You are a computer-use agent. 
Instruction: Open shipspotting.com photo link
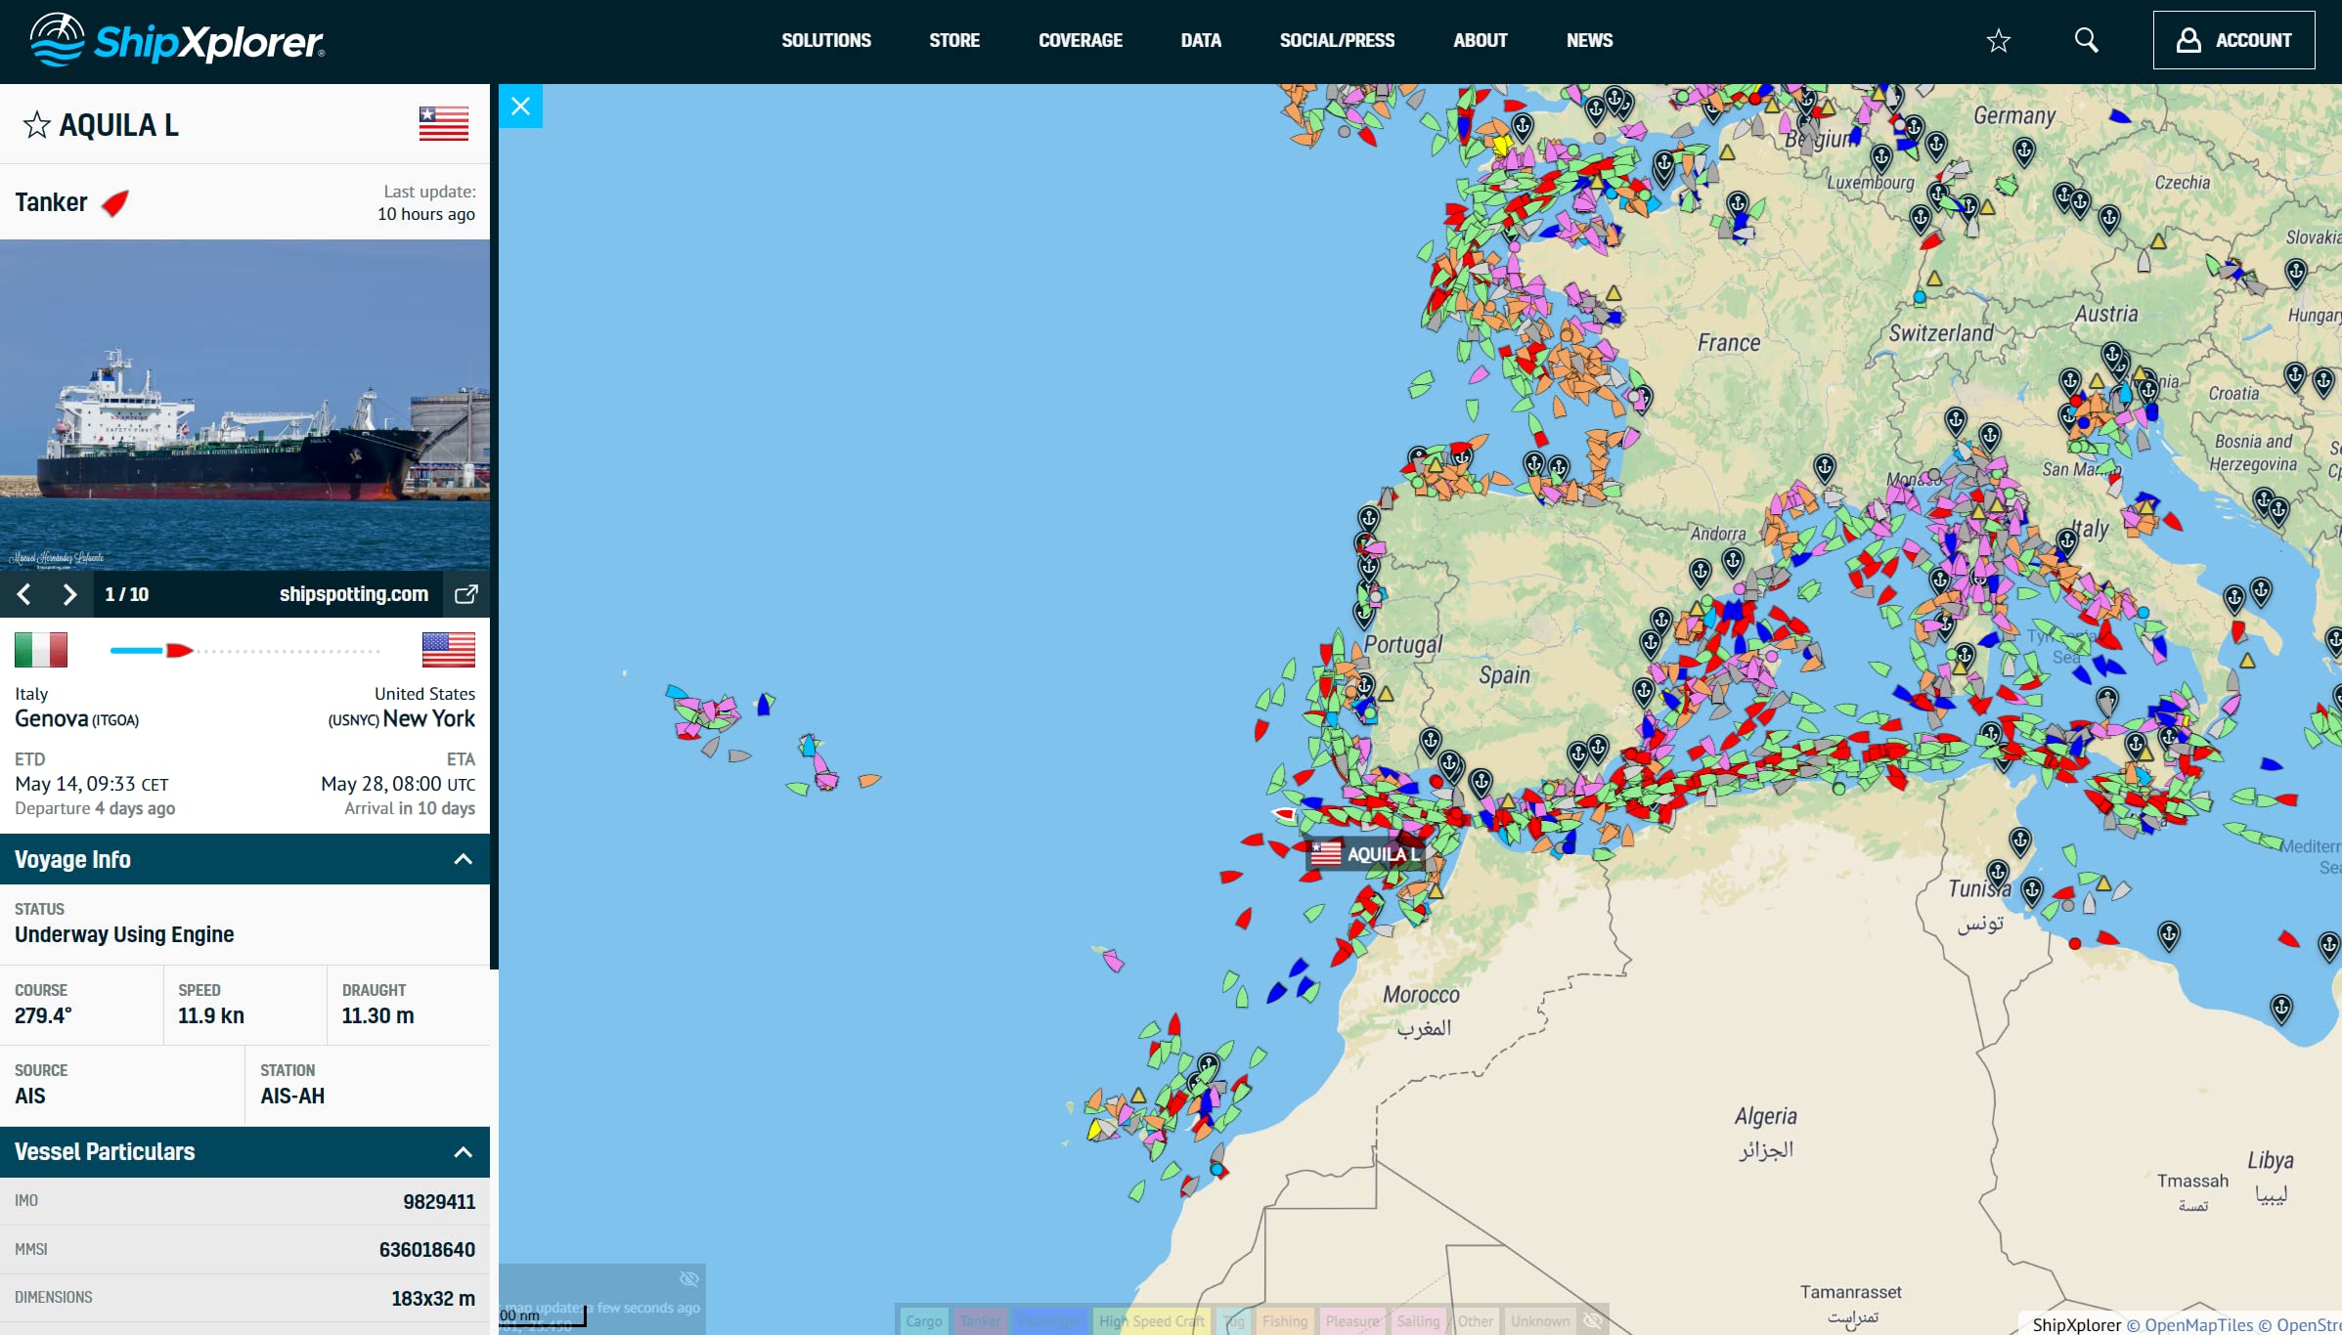click(x=353, y=594)
